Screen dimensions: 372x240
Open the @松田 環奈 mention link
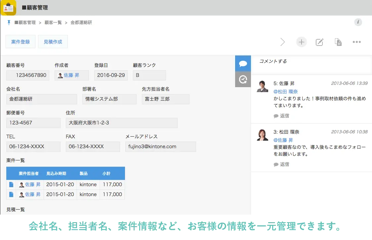(285, 91)
